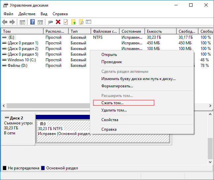This screenshot has width=214, height=180.
Task: Open Свойства from the context menu
Action: (x=142, y=120)
